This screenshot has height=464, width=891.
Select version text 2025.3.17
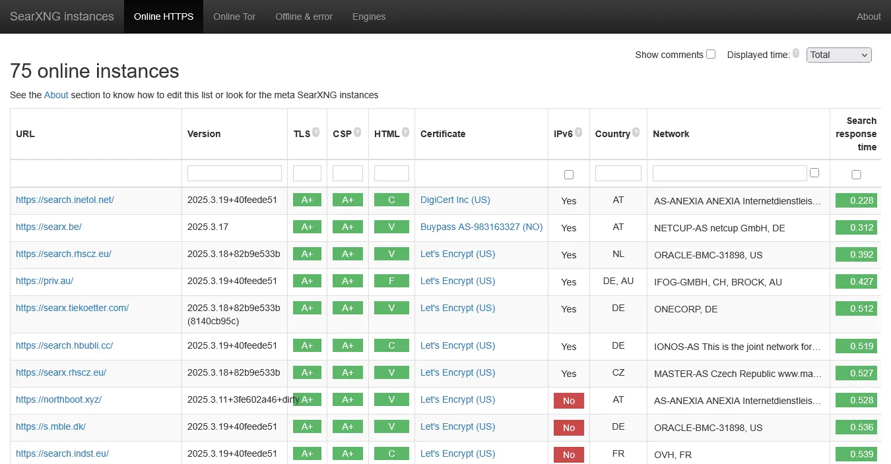pyautogui.click(x=209, y=227)
